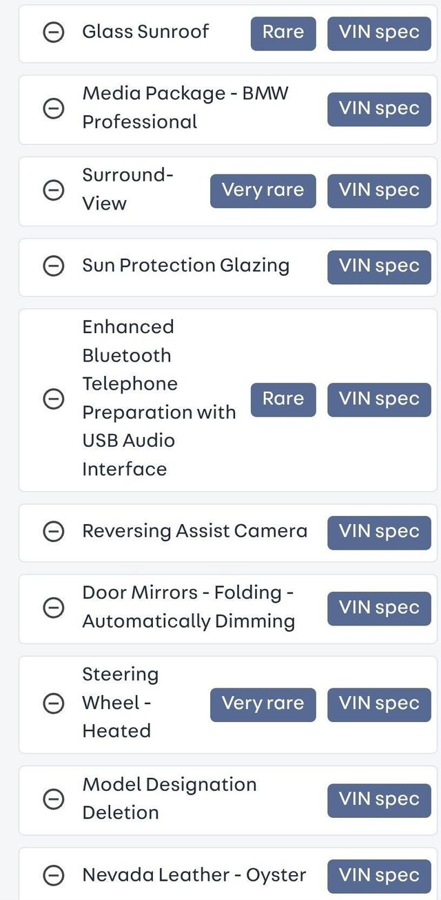Toggle the Surround-View circle minus icon
Image resolution: width=441 pixels, height=900 pixels.
pos(54,190)
